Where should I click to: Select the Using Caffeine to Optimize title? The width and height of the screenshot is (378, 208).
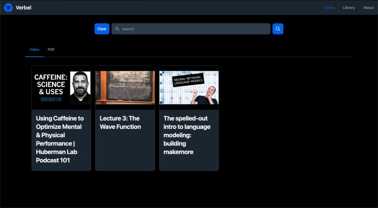point(60,140)
